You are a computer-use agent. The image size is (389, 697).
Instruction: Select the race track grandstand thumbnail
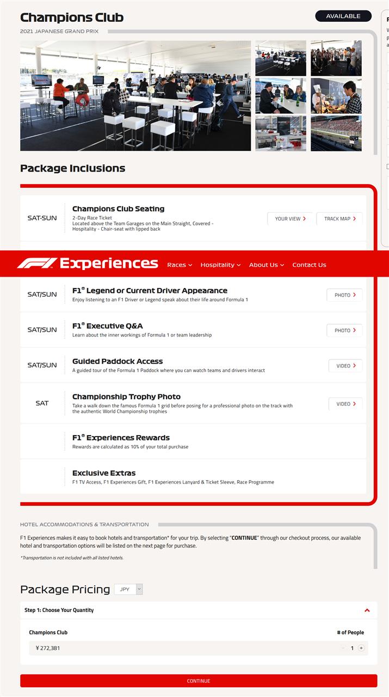336,133
